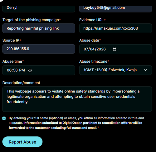The width and height of the screenshot is (156, 152).
Task: Open the clock picker in Abuse time
Action: [30, 70]
